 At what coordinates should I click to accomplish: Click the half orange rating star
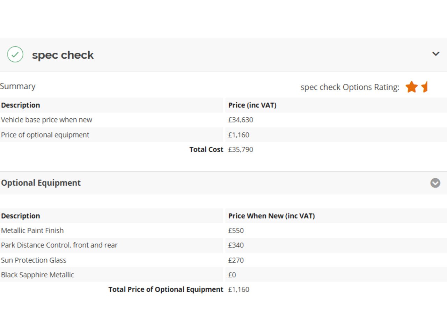[424, 87]
